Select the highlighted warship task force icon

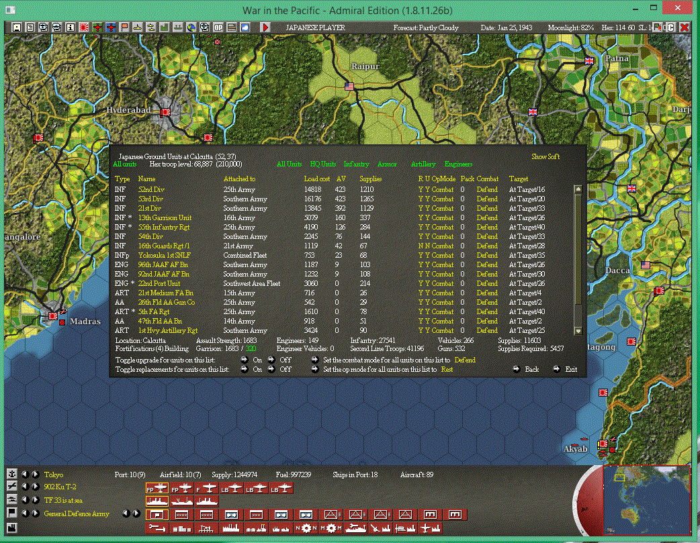[x=157, y=501]
